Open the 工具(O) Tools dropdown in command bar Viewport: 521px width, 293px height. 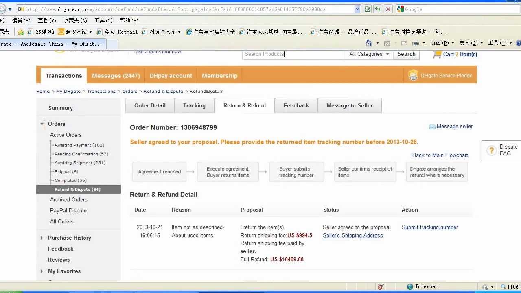(x=500, y=43)
